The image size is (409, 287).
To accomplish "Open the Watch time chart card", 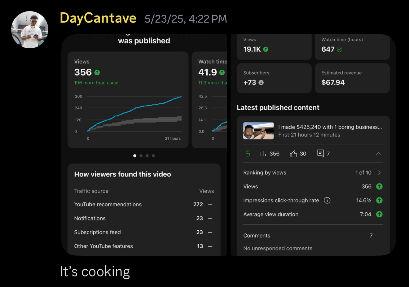I will pyautogui.click(x=209, y=99).
